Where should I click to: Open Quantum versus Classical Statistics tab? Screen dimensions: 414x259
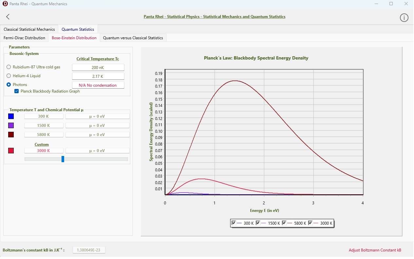point(133,38)
